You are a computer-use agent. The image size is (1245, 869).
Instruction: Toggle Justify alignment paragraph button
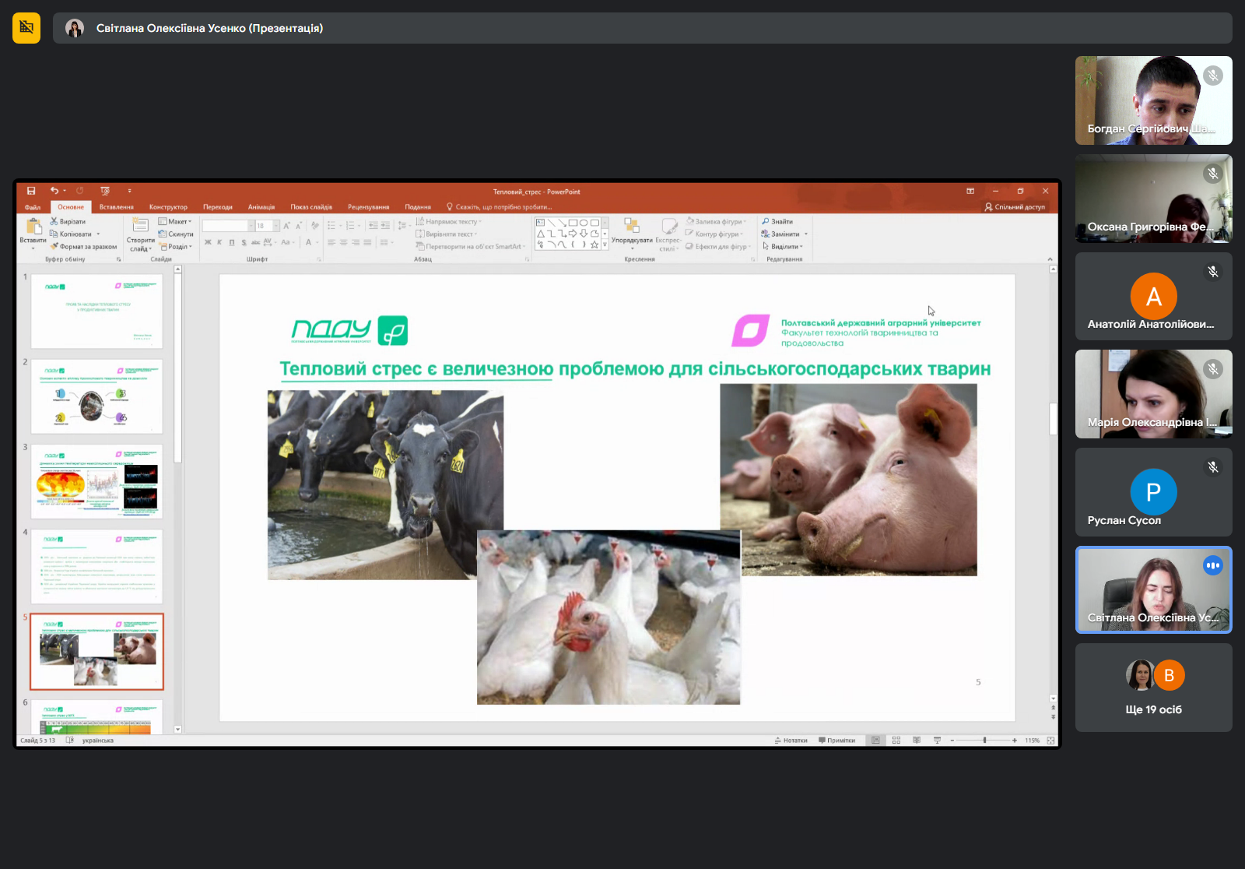367,242
